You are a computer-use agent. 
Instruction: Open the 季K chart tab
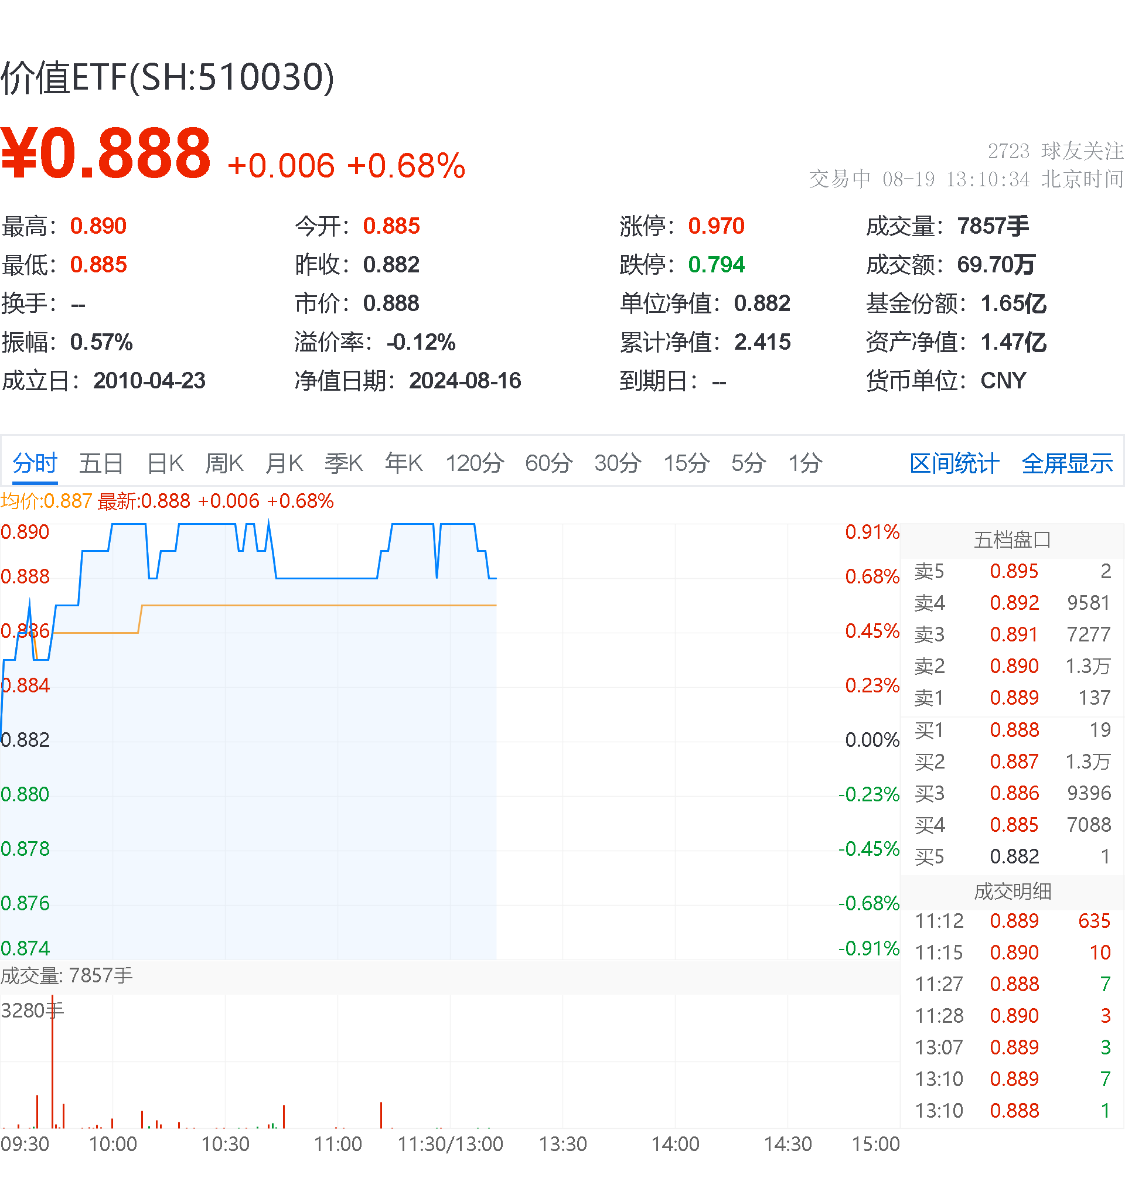pyautogui.click(x=343, y=464)
